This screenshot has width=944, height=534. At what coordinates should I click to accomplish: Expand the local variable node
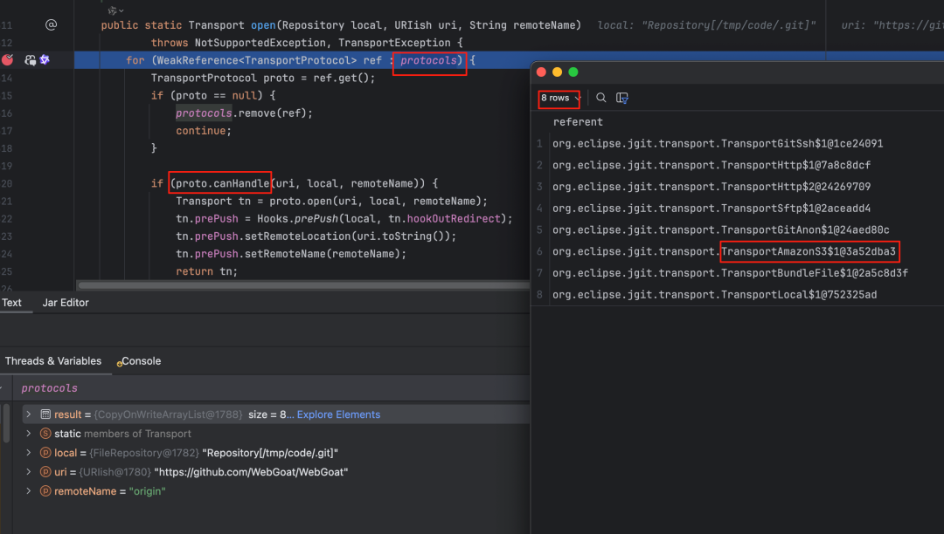click(x=28, y=452)
